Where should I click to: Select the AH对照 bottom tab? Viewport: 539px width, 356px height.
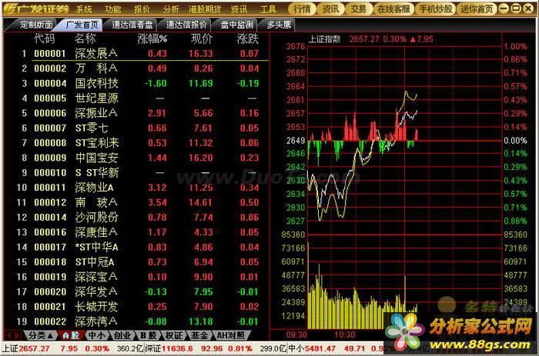pyautogui.click(x=230, y=335)
